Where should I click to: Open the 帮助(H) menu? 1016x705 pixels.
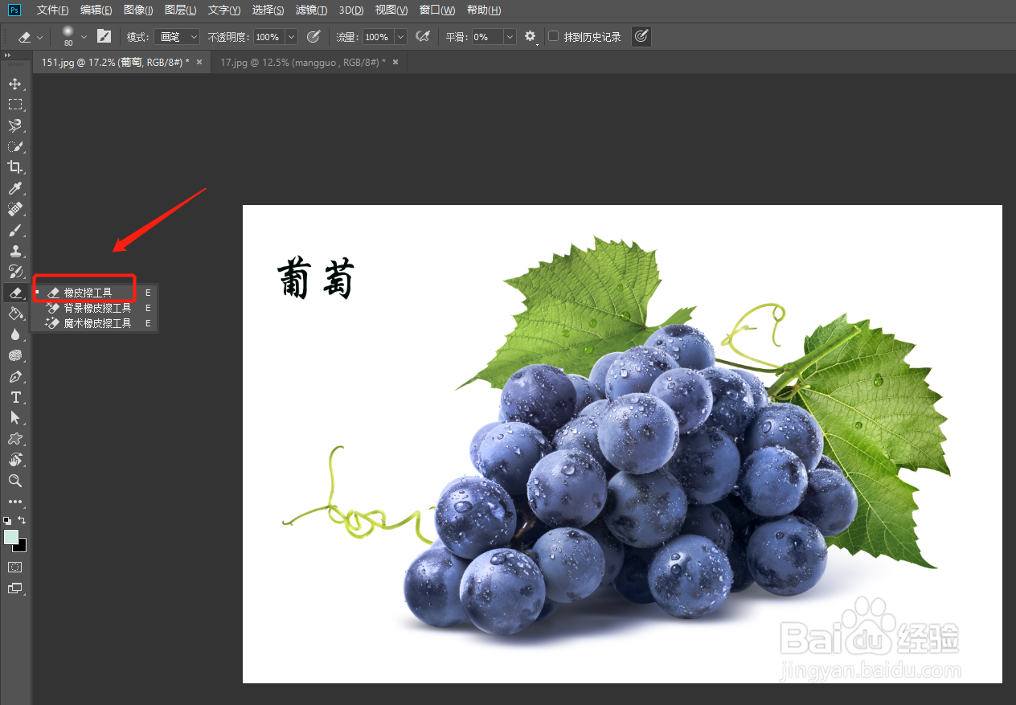[x=483, y=10]
